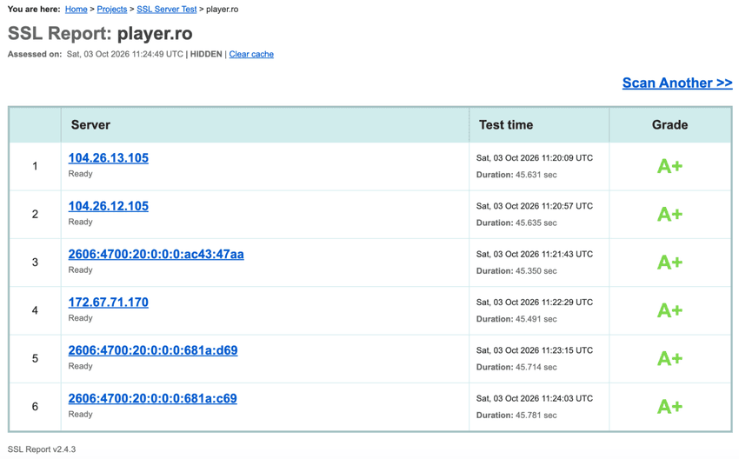Click test time 11:24:03 UTC
The height and width of the screenshot is (459, 739).
click(x=535, y=398)
